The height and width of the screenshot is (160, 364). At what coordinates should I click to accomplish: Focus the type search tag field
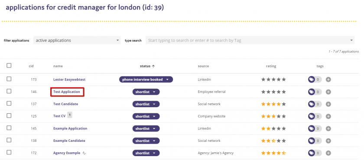point(250,40)
